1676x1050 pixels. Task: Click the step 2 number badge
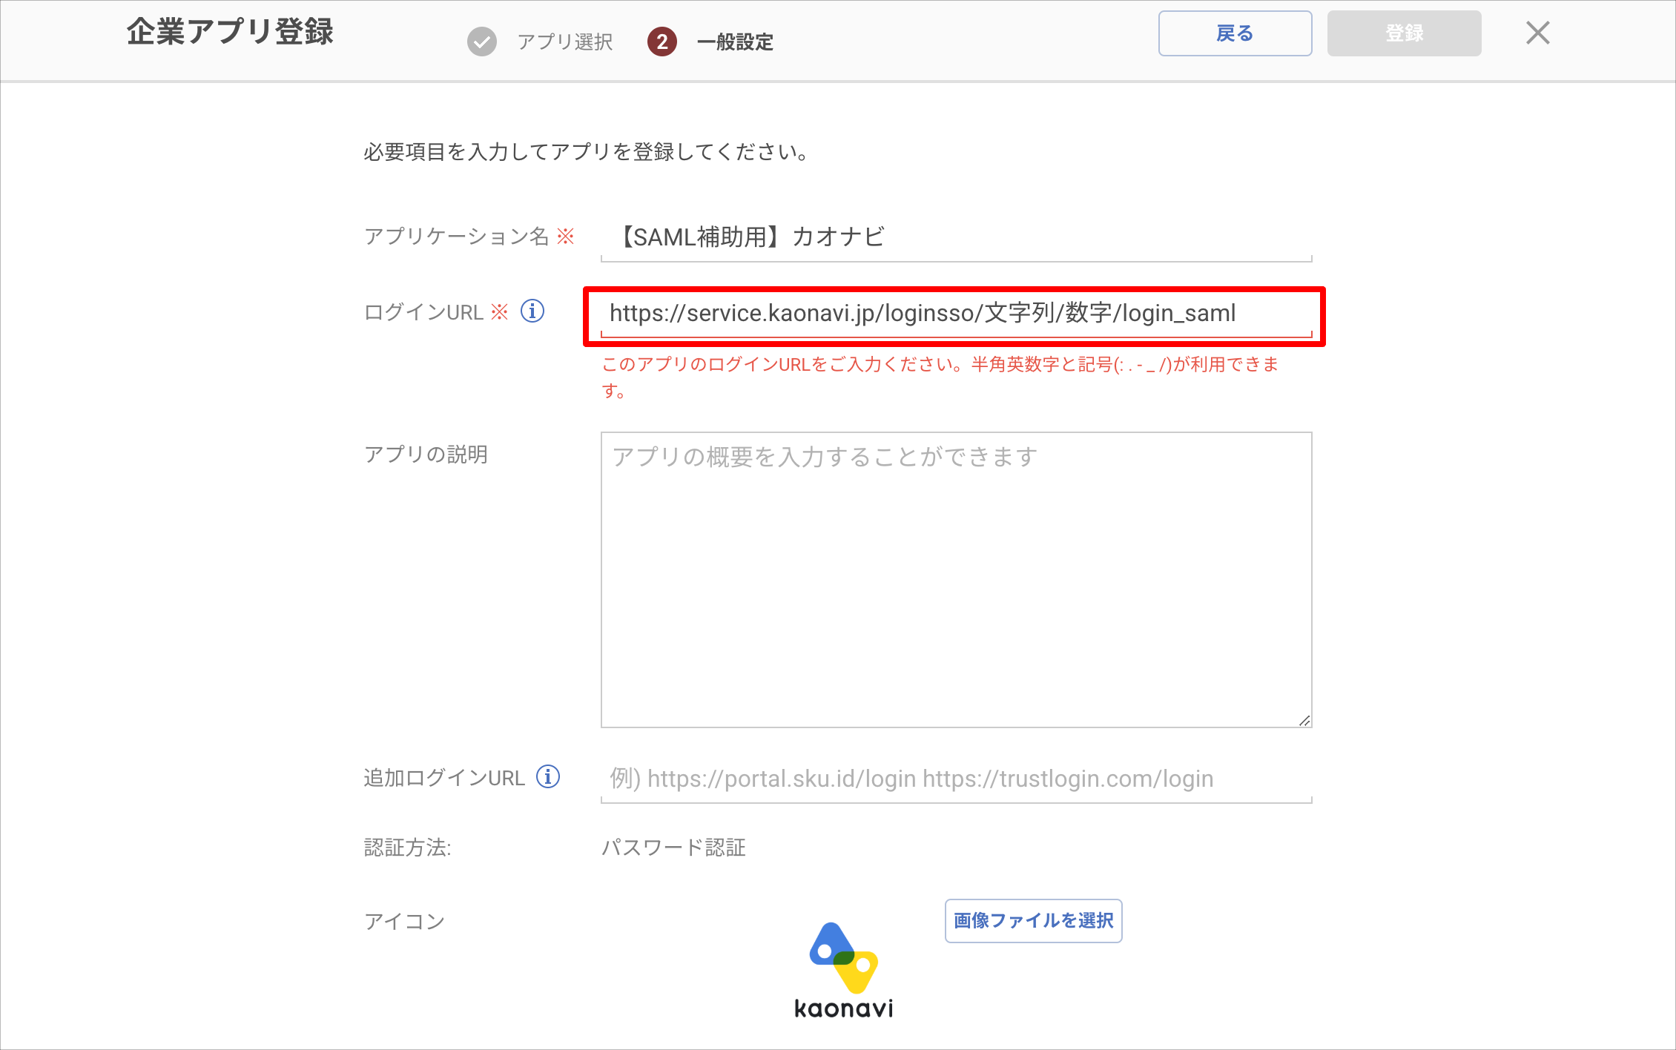[x=662, y=42]
